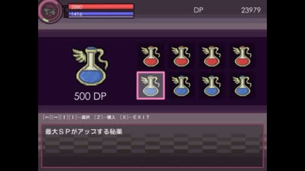Click the [Z] purchase hint
Image resolution: width=305 pixels, height=171 pixels.
pos(105,117)
